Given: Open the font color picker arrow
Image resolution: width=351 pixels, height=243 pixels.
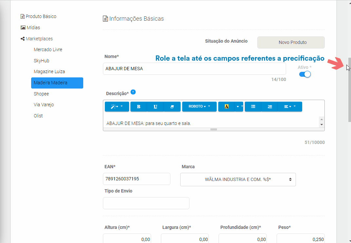Looking at the screenshot, I should pyautogui.click(x=239, y=107).
